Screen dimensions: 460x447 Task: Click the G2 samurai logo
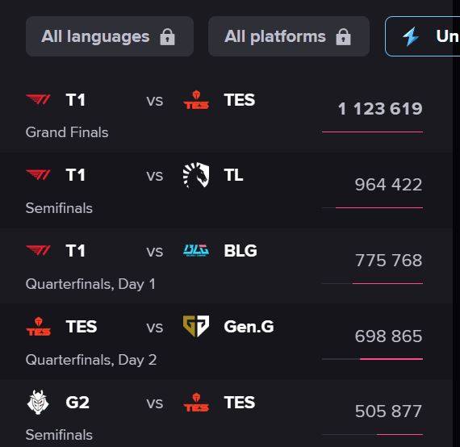(x=38, y=402)
